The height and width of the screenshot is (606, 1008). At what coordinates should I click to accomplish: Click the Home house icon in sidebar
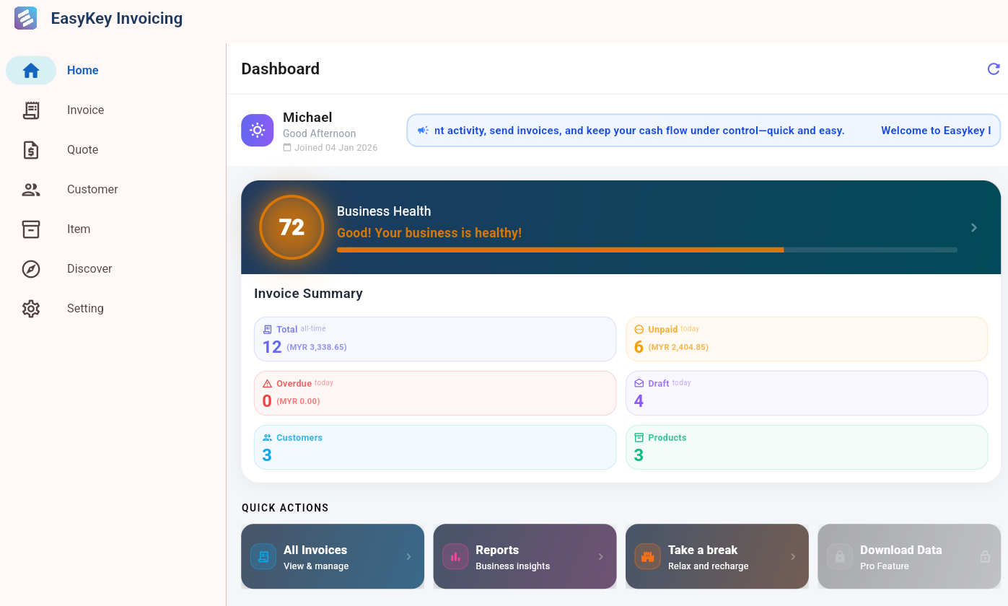[31, 70]
